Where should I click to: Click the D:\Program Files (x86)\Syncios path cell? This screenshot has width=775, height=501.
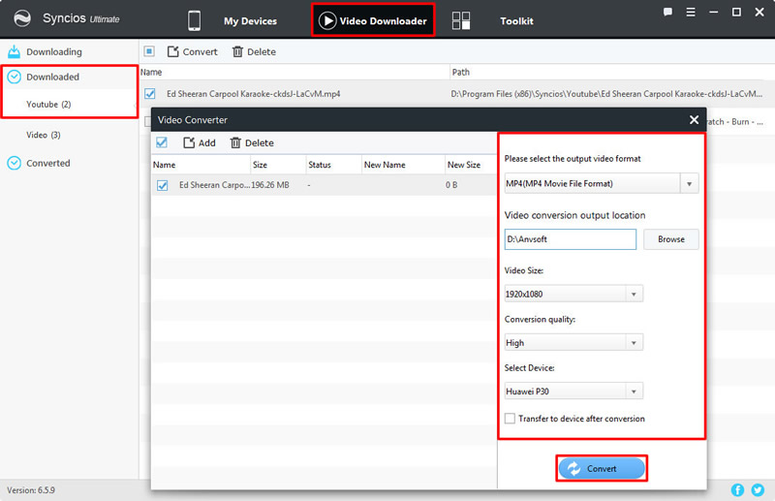[606, 93]
